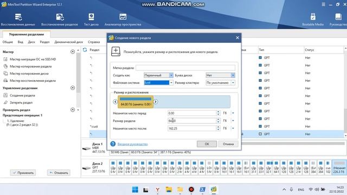Click Незанятое место перед value field
Viewport: 347px width, 195px height.
click(192, 113)
